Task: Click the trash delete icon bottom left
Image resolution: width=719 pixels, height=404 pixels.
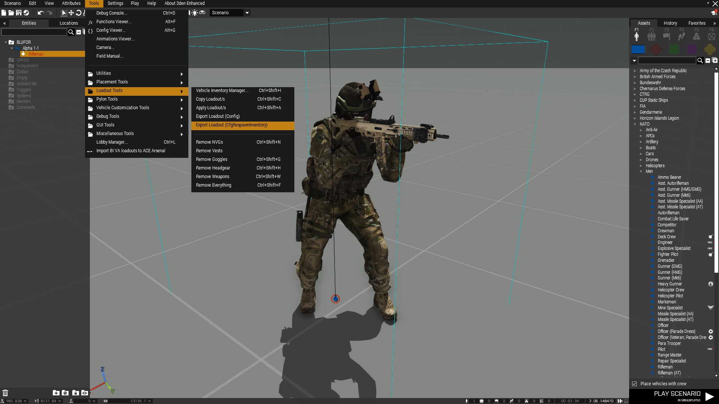Action: tap(5, 393)
